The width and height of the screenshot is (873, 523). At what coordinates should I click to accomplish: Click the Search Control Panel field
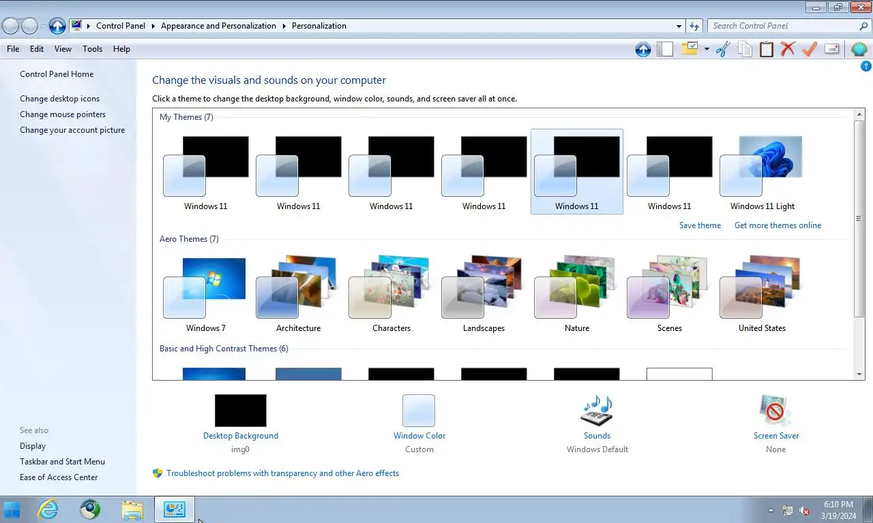(x=783, y=26)
